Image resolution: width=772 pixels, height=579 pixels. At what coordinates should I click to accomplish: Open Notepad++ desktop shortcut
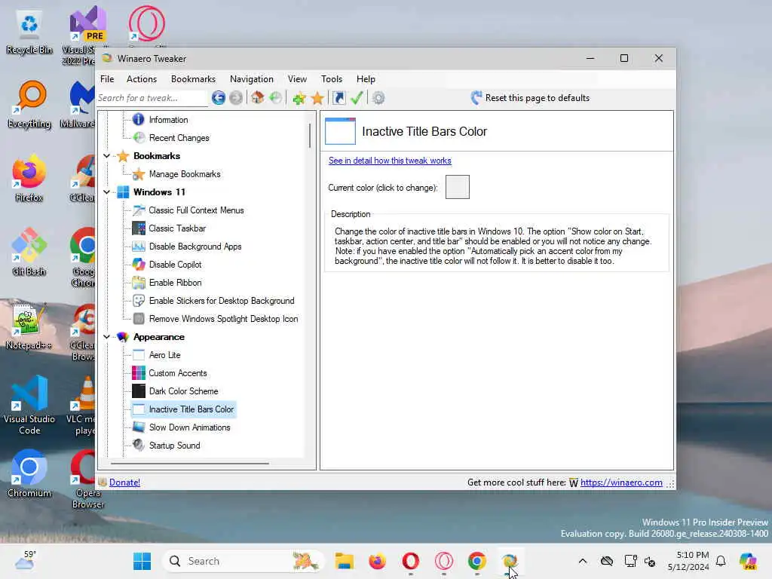[x=29, y=326]
